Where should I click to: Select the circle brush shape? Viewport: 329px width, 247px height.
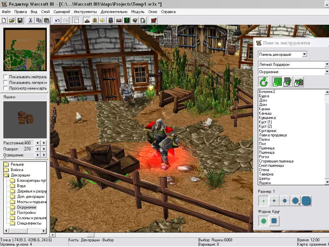point(264,221)
